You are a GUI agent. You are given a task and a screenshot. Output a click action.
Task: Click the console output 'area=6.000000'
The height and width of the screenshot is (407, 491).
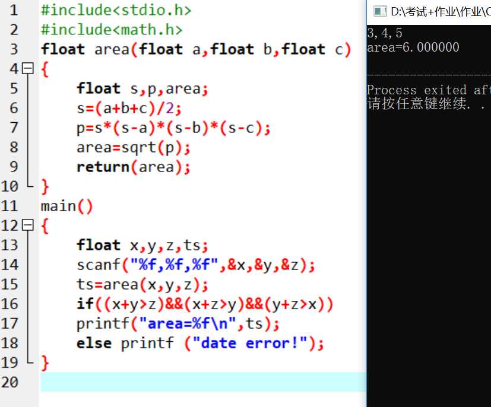(x=413, y=47)
